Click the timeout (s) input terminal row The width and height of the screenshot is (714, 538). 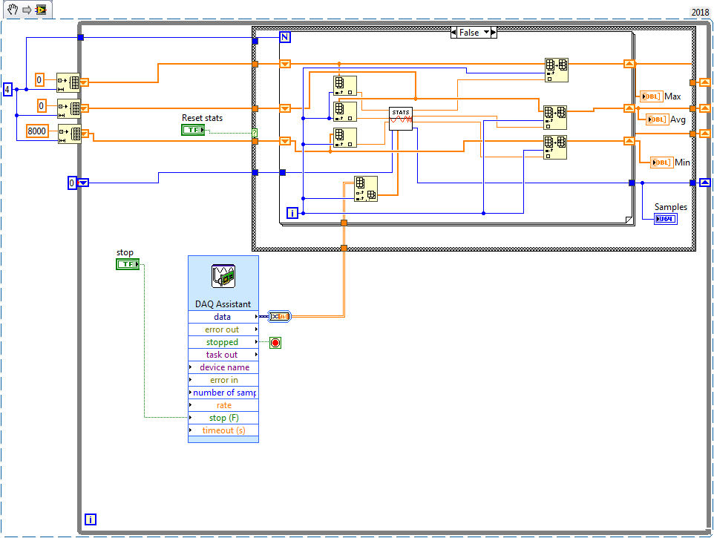tap(223, 430)
